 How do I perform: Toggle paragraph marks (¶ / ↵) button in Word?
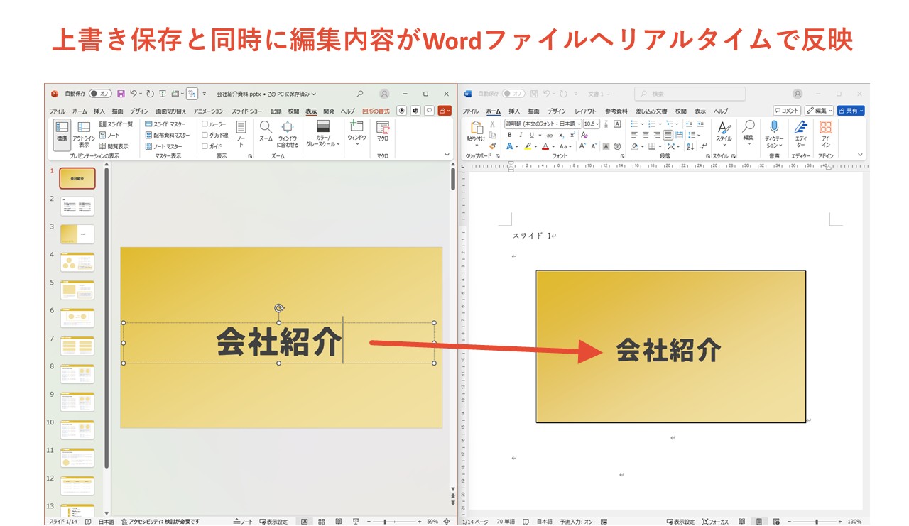click(703, 146)
